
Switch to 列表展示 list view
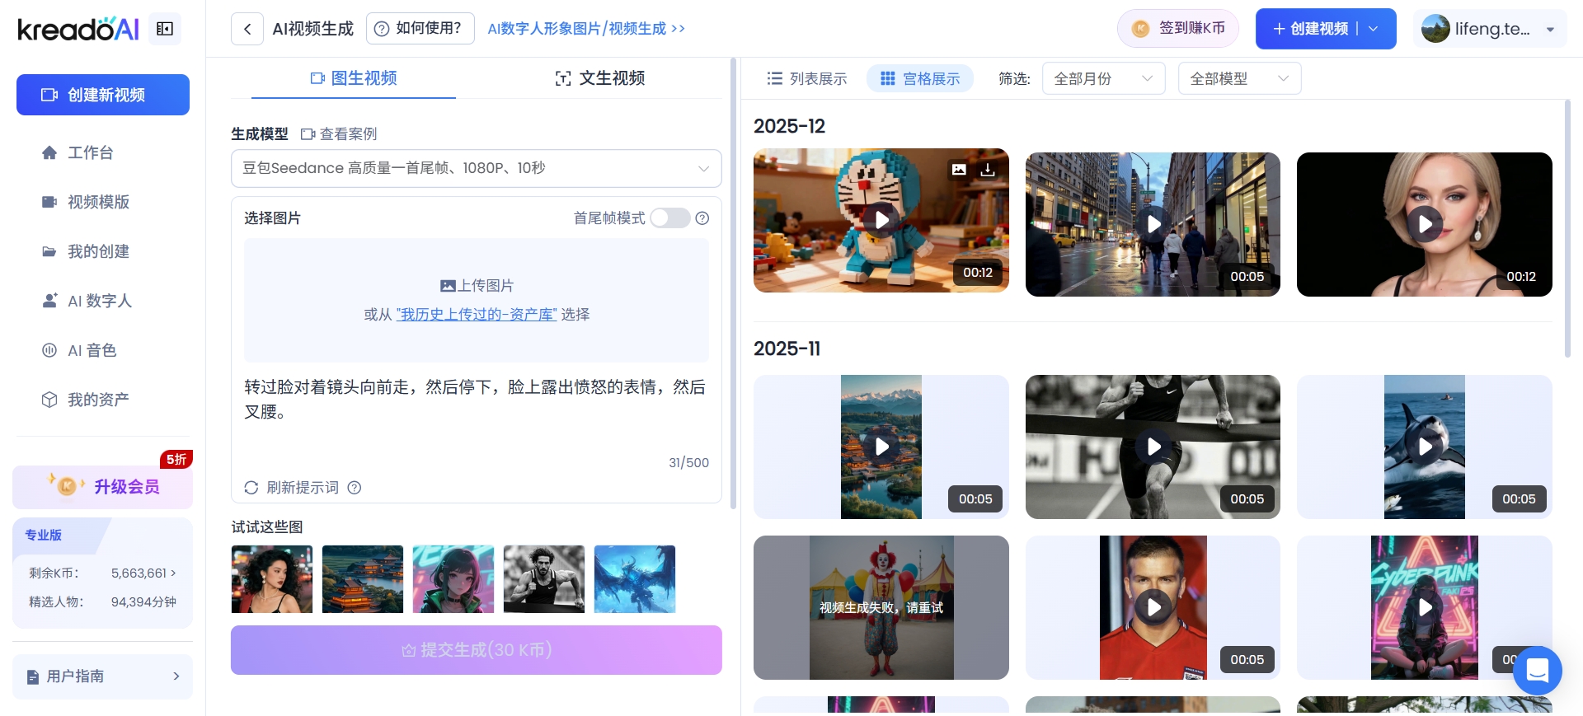click(806, 79)
